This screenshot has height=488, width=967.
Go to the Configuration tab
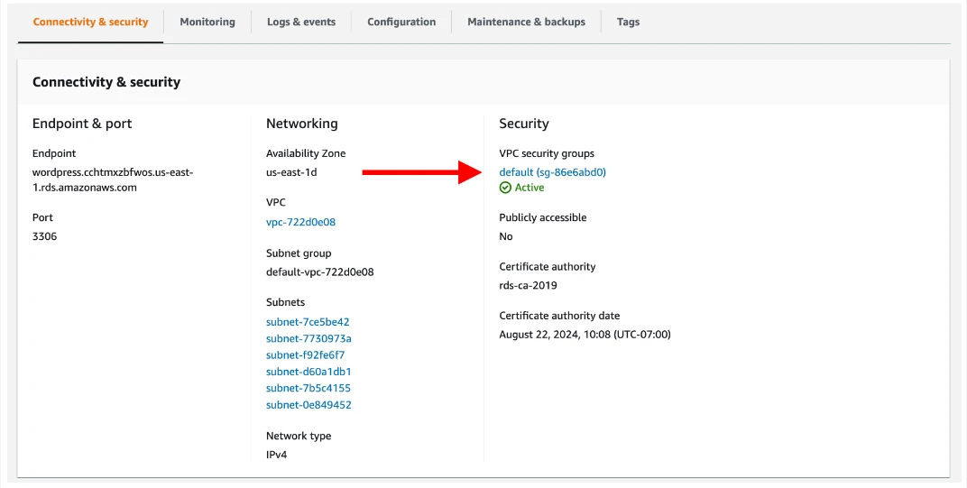[401, 22]
